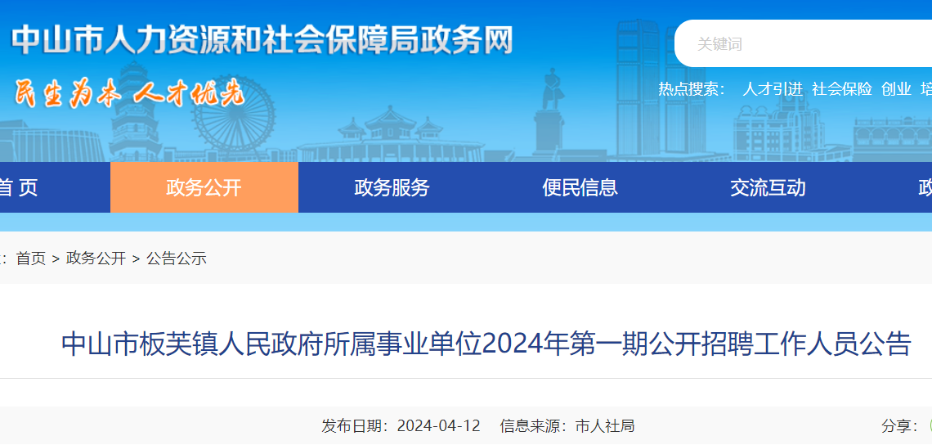Open the 首页 navigation menu item
The width and height of the screenshot is (932, 445).
[18, 187]
